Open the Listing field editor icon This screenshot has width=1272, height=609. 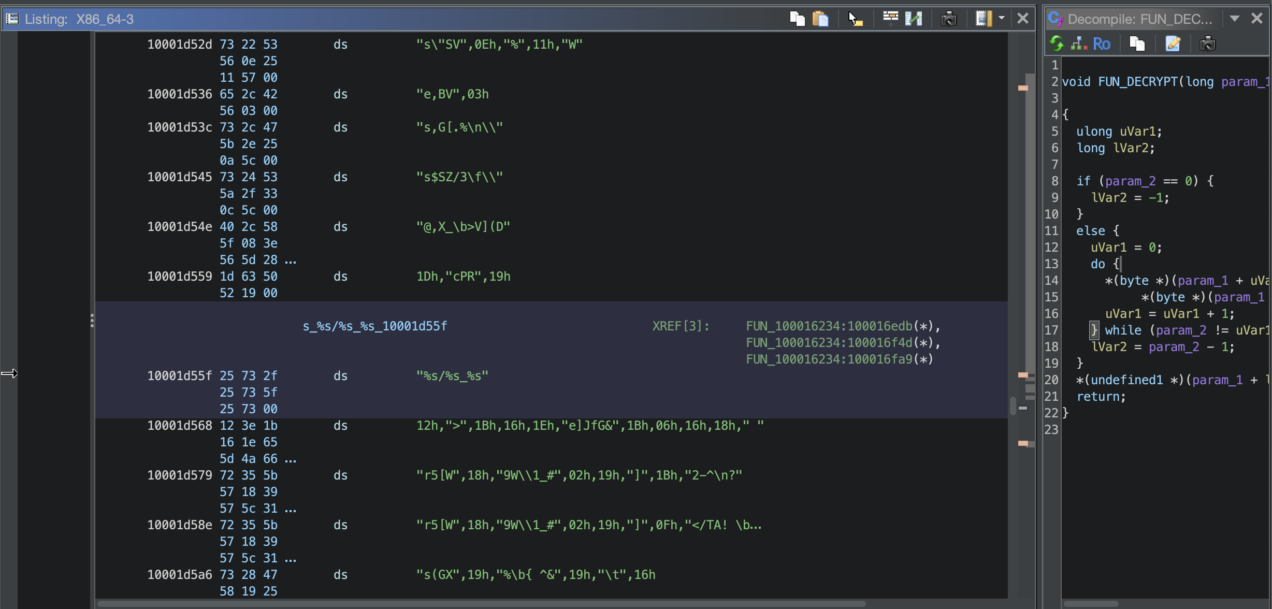[890, 19]
